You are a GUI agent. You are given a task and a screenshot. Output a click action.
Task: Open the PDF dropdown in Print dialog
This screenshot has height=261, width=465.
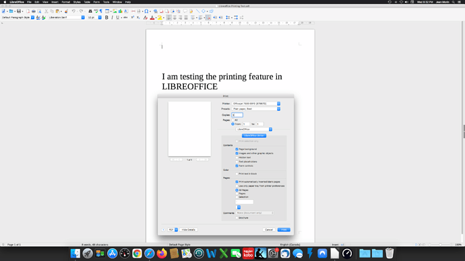pos(173,229)
